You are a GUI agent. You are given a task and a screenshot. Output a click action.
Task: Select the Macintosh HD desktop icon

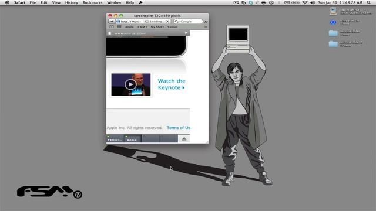click(333, 11)
